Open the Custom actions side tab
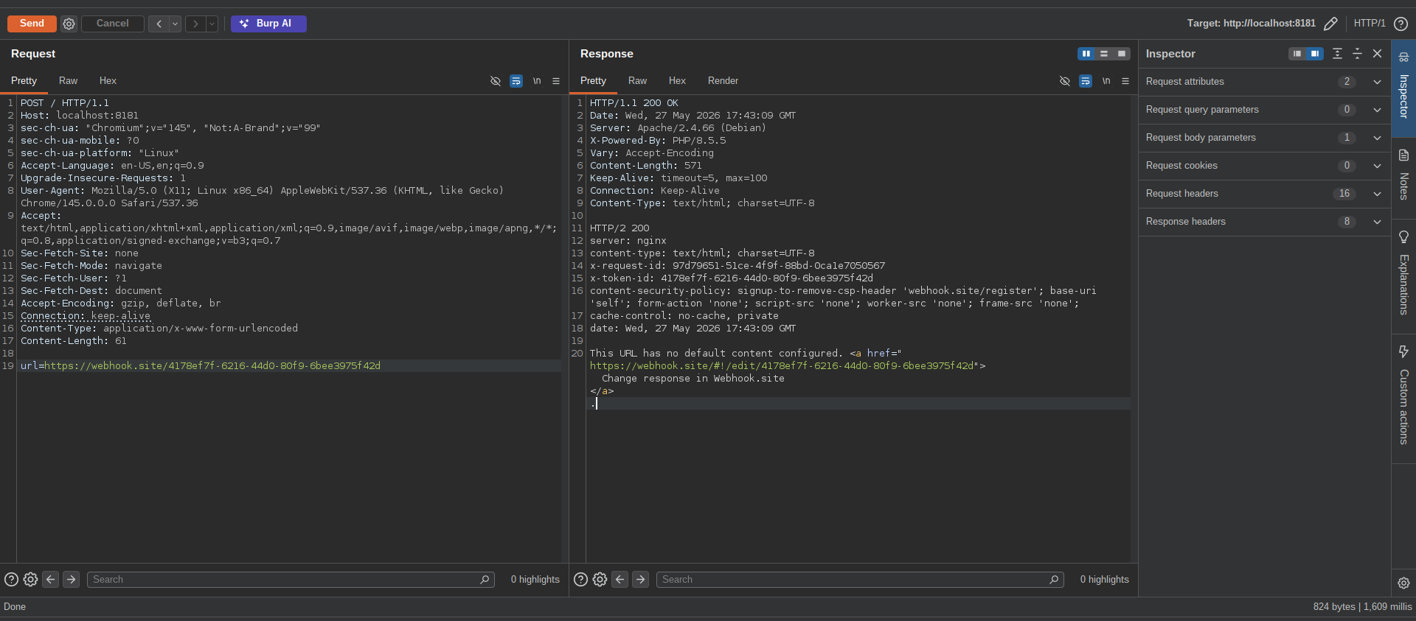This screenshot has width=1416, height=621. click(1403, 397)
